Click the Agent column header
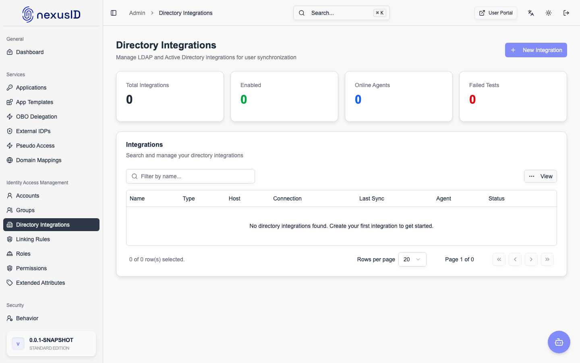Viewport: 580px width, 363px height. 443,198
